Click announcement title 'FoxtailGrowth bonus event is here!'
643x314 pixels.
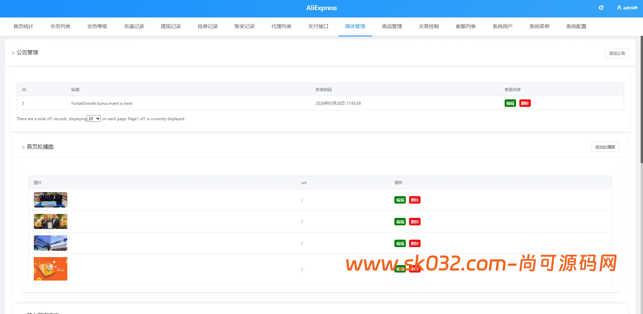point(102,103)
